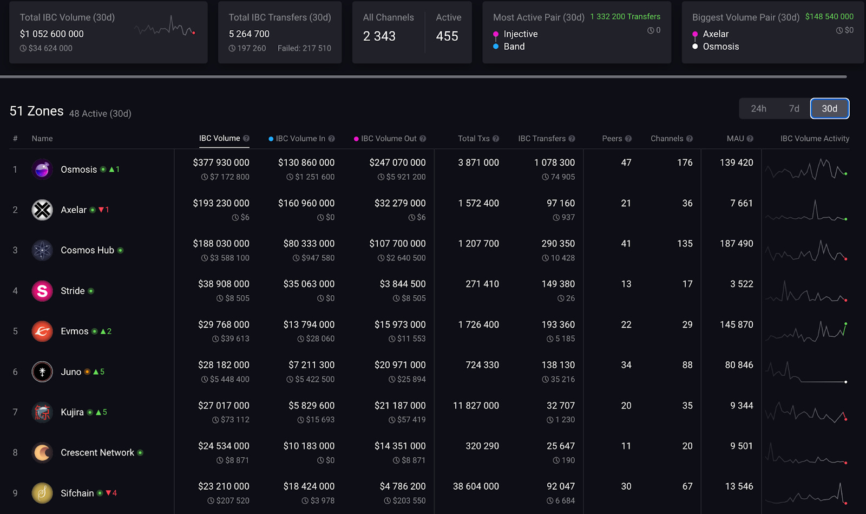866x514 pixels.
Task: Click the Sifchain zone logo icon
Action: click(42, 493)
